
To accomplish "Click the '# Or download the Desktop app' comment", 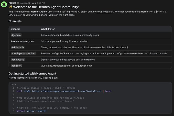I will click(50, 98).
